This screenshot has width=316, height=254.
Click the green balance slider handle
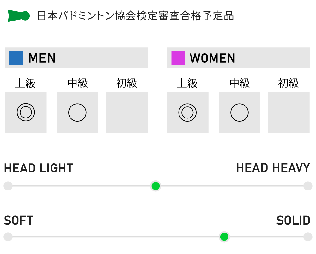point(155,186)
